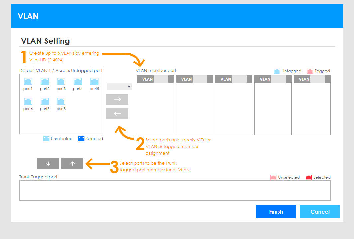Click the Finish button
The image size is (354, 239).
point(276,212)
